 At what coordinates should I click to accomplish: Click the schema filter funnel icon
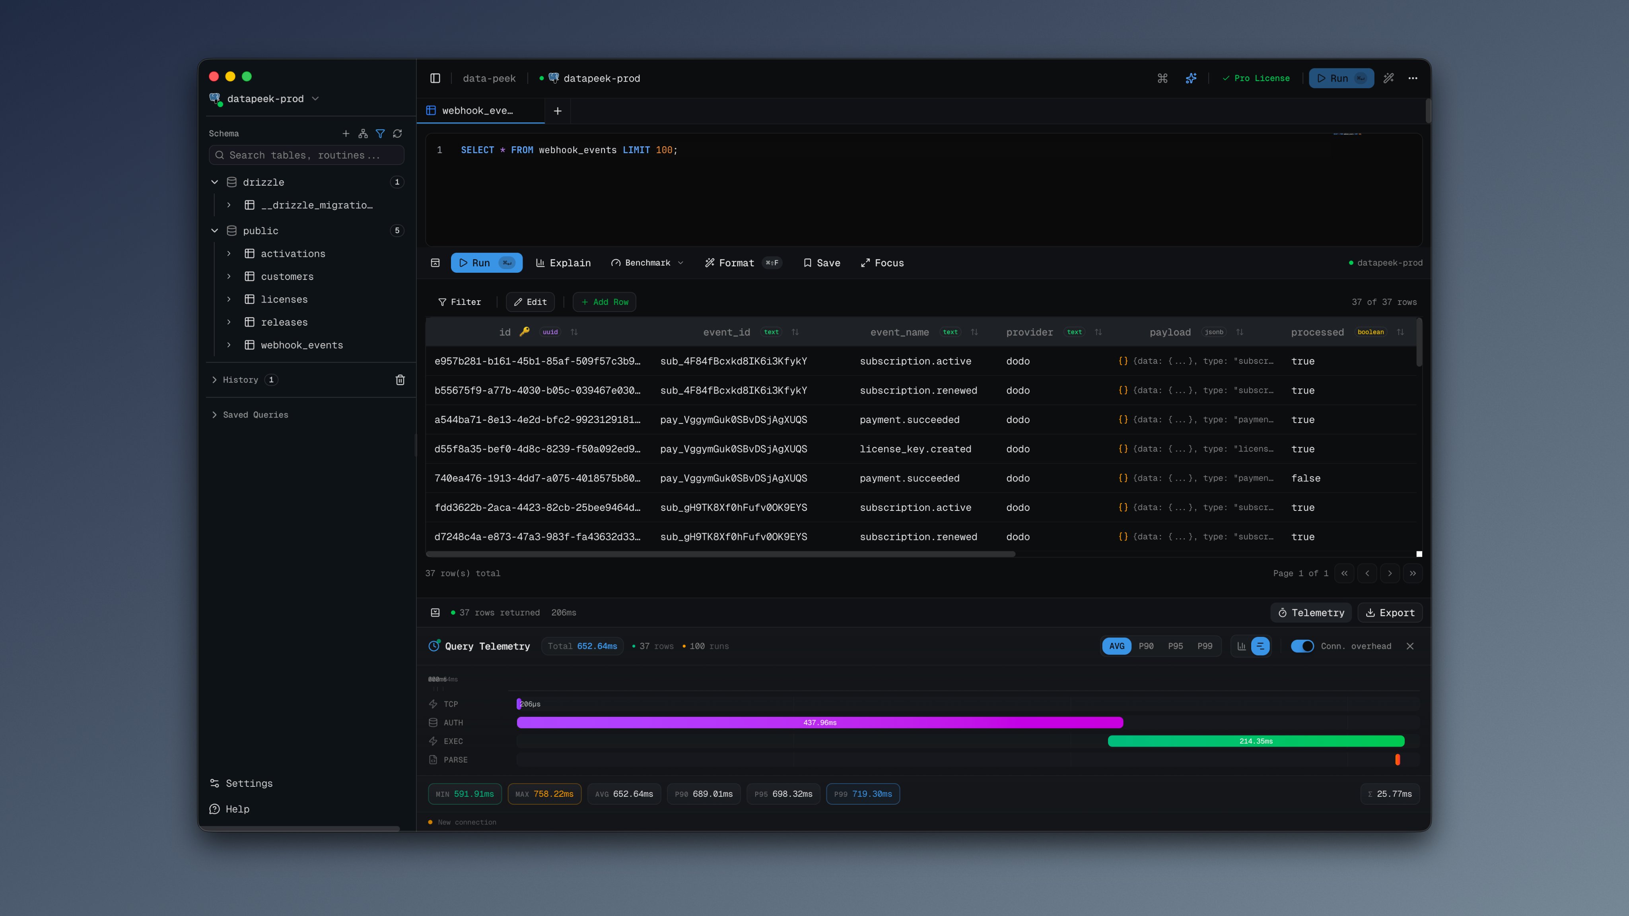pyautogui.click(x=380, y=134)
